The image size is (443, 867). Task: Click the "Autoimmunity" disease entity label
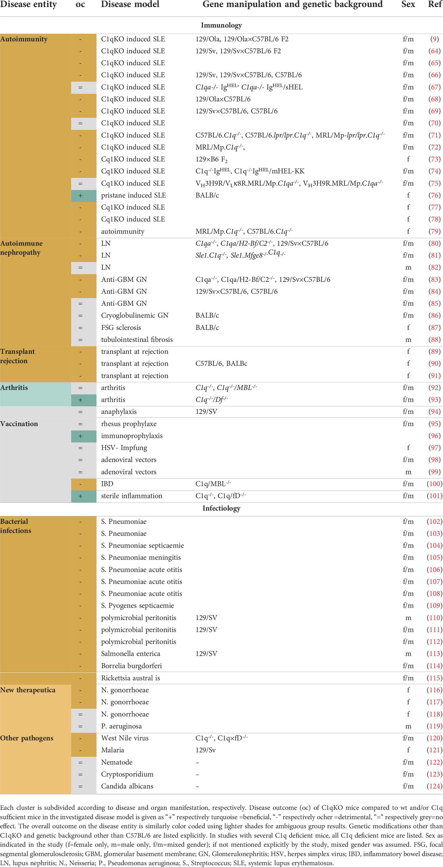click(24, 39)
